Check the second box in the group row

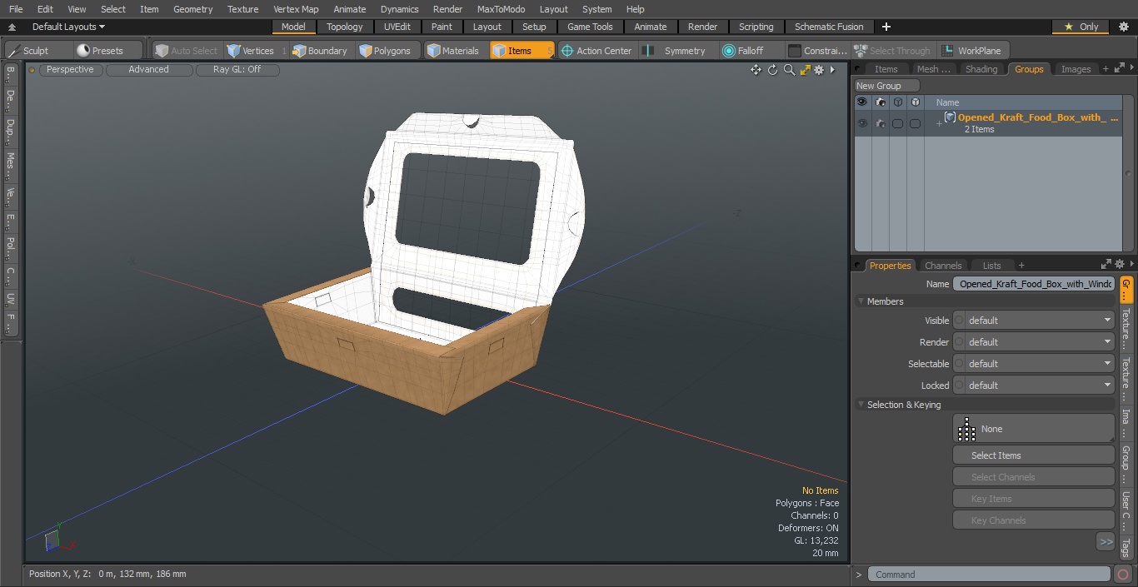tap(915, 123)
